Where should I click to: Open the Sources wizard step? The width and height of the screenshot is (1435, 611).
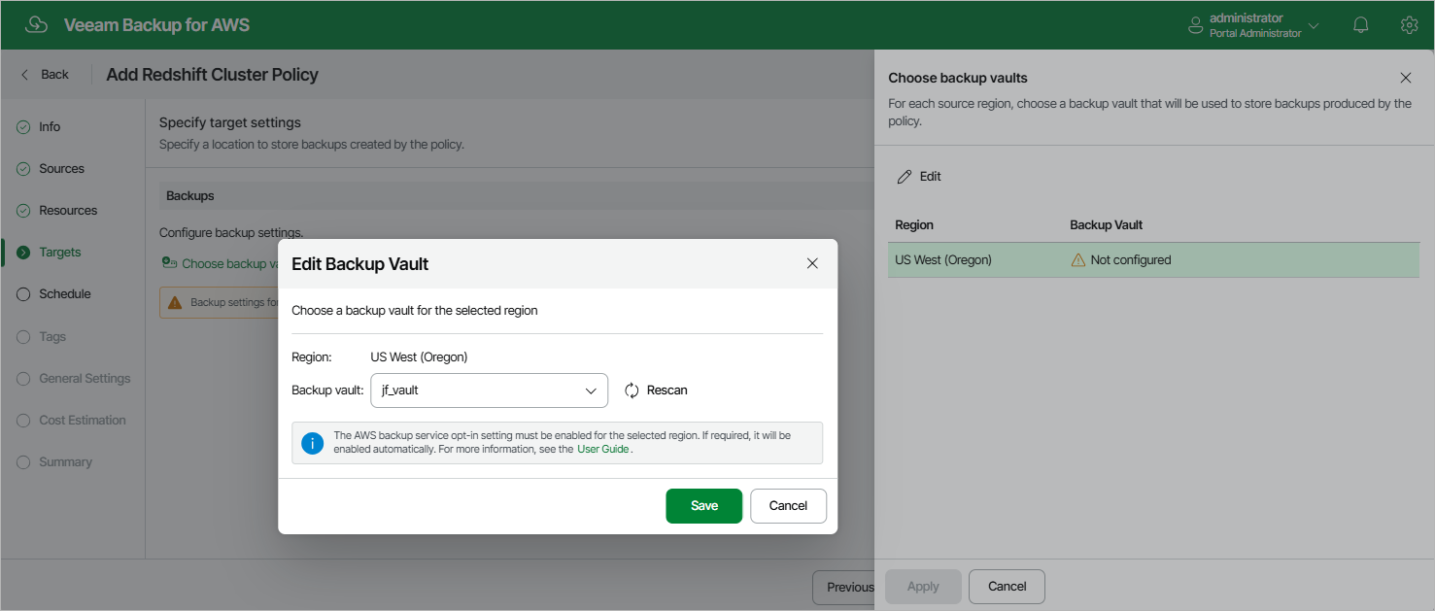point(61,169)
